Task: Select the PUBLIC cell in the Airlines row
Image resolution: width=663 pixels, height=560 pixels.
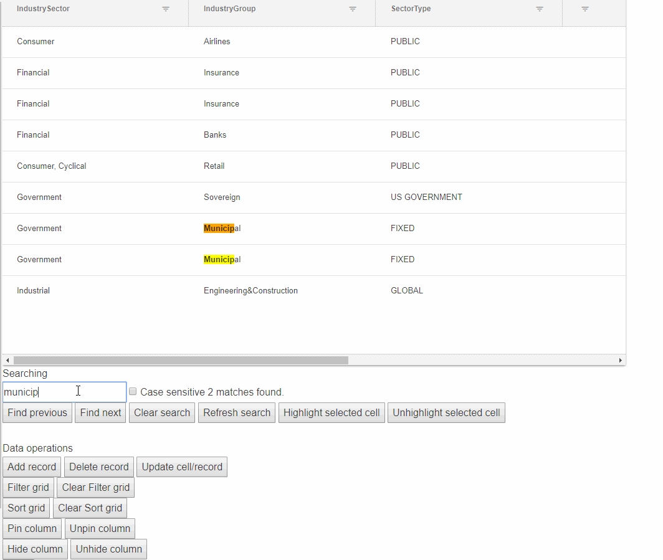Action: point(469,42)
